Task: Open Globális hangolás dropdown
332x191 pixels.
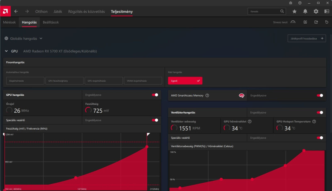Action: pos(24,39)
